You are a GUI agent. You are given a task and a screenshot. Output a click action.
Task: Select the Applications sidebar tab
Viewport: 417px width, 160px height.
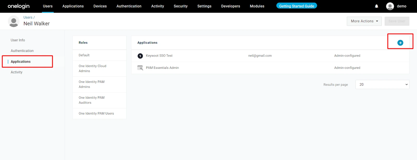pos(21,62)
